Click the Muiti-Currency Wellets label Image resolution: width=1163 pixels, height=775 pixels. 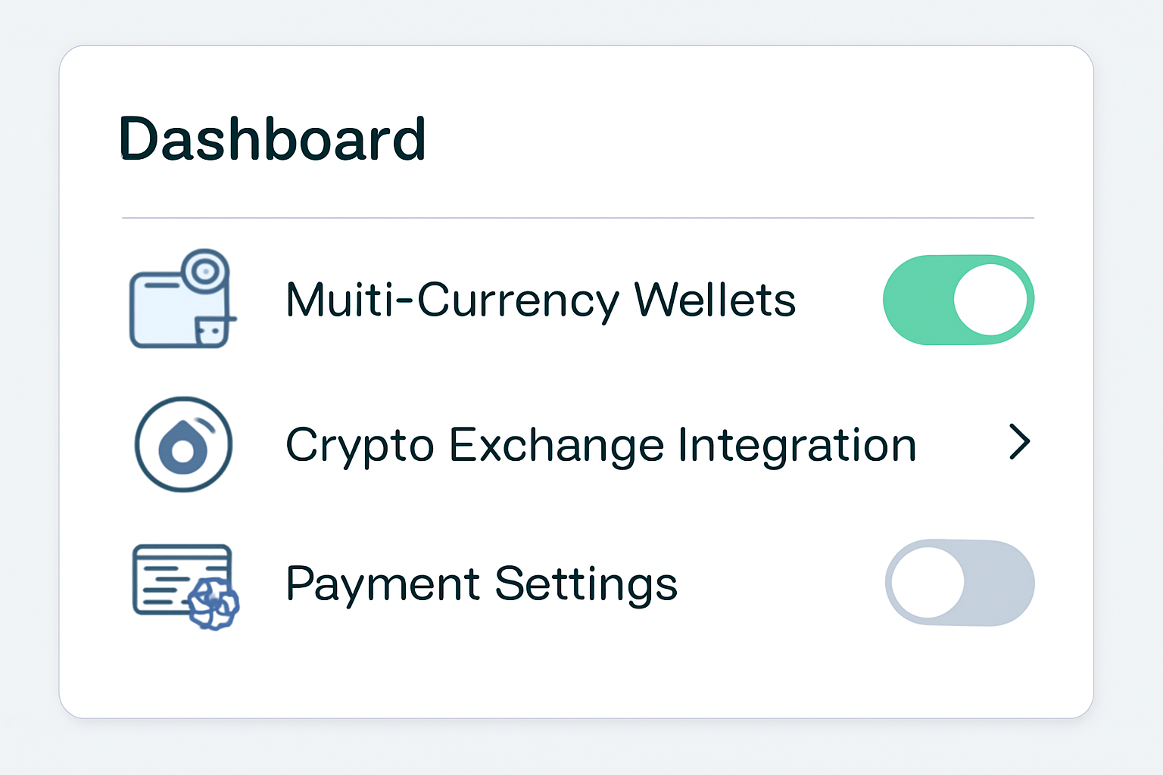541,300
